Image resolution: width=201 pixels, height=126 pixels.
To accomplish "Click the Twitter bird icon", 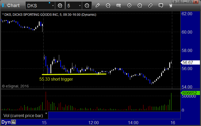I will click(x=171, y=6).
